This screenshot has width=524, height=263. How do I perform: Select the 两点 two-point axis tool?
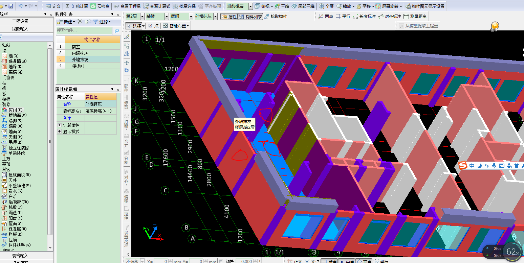pyautogui.click(x=326, y=16)
